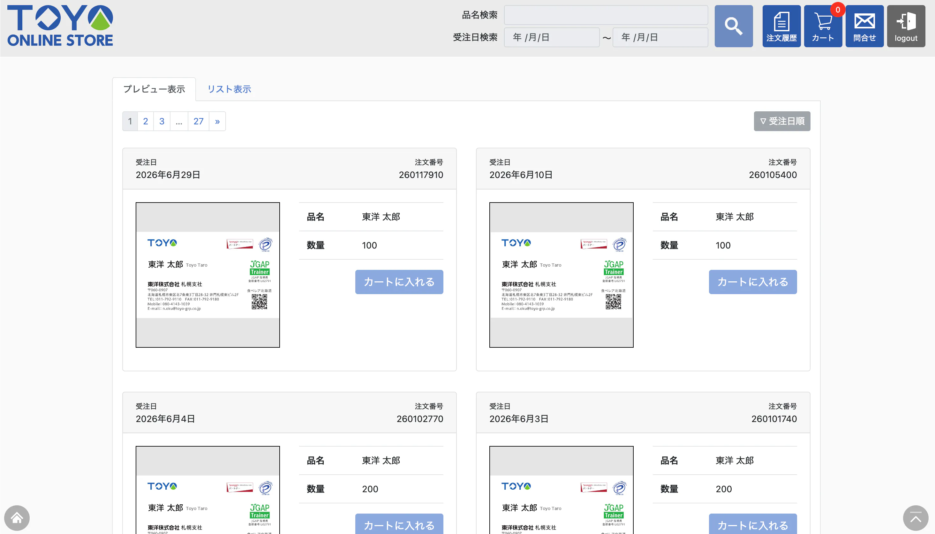Toggle the 受注日順 sort order button
The height and width of the screenshot is (534, 935).
tap(781, 121)
